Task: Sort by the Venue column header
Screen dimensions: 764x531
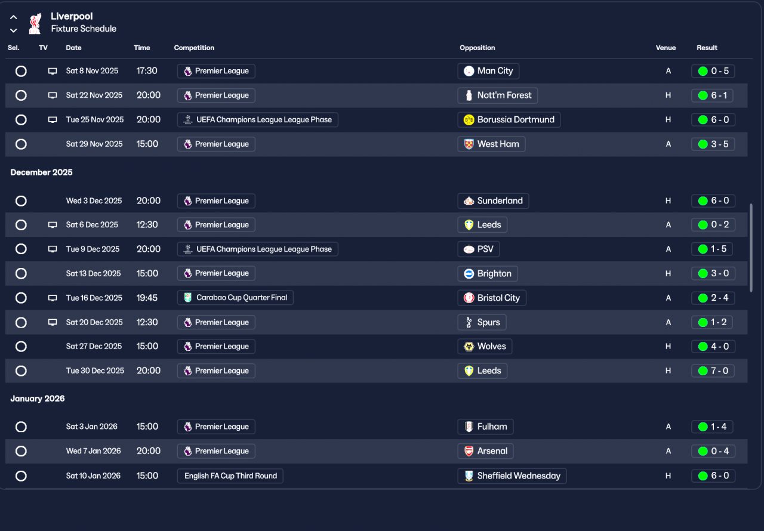Action: coord(666,48)
